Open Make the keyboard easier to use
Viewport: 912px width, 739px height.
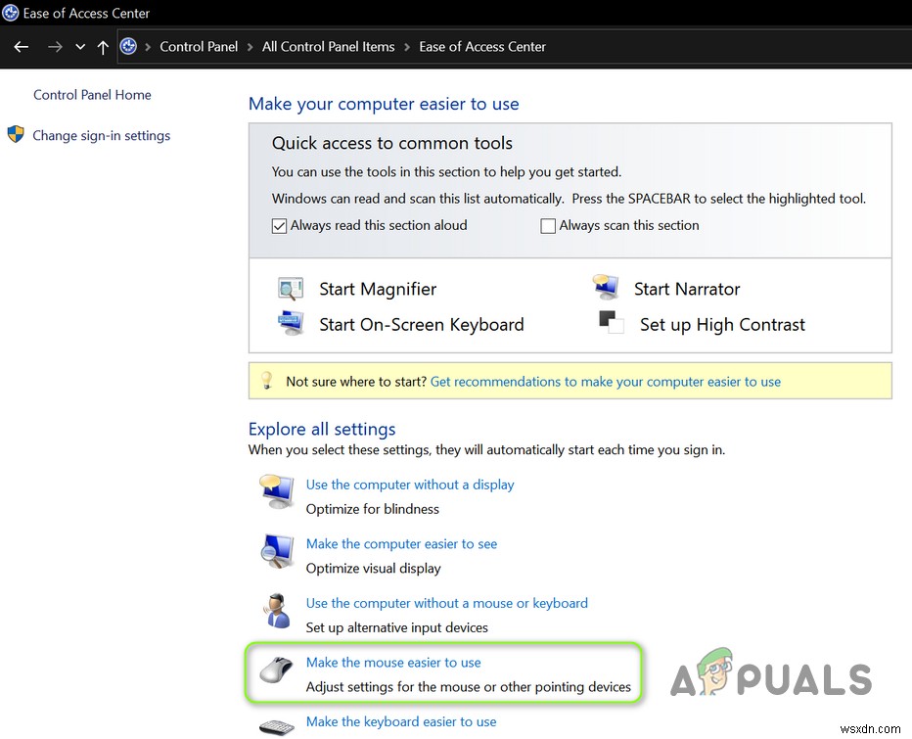401,722
